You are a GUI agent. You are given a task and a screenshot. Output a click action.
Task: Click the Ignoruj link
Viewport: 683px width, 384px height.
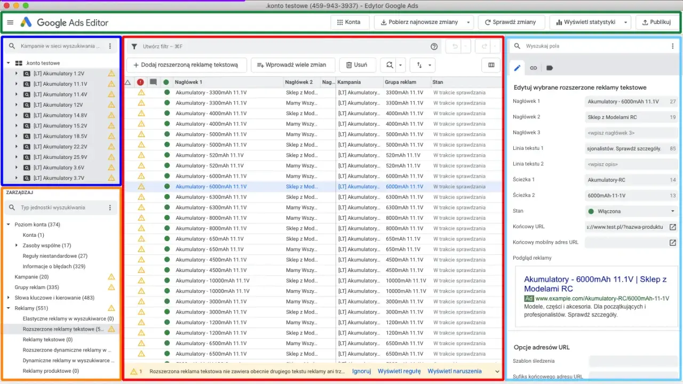[362, 371]
